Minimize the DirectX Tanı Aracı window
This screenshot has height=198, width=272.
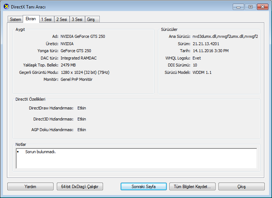(238, 7)
